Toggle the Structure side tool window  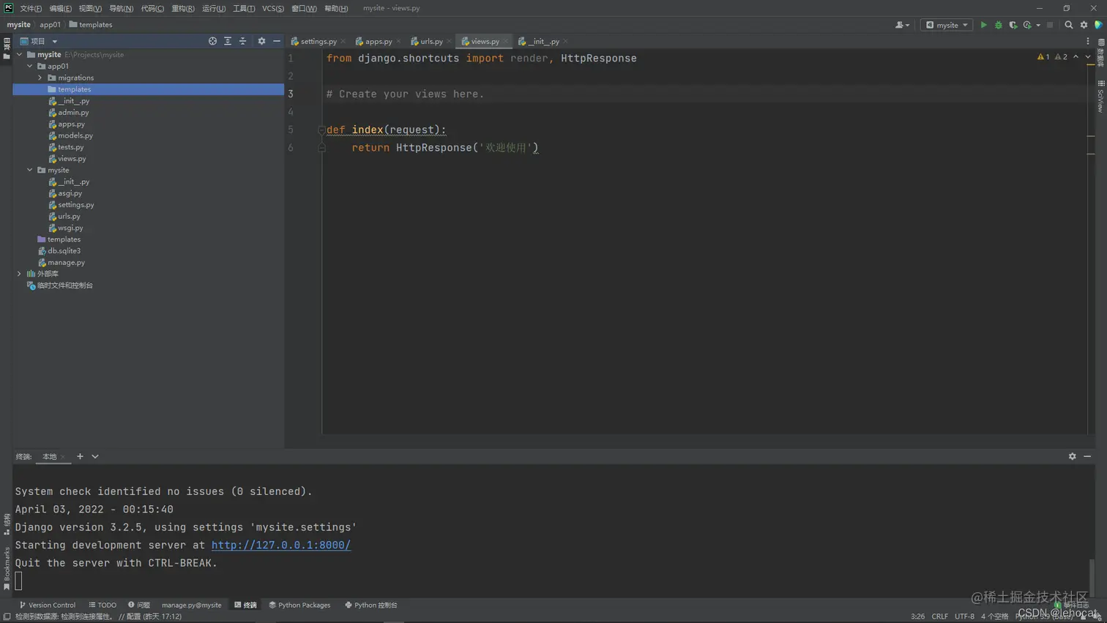(x=7, y=524)
